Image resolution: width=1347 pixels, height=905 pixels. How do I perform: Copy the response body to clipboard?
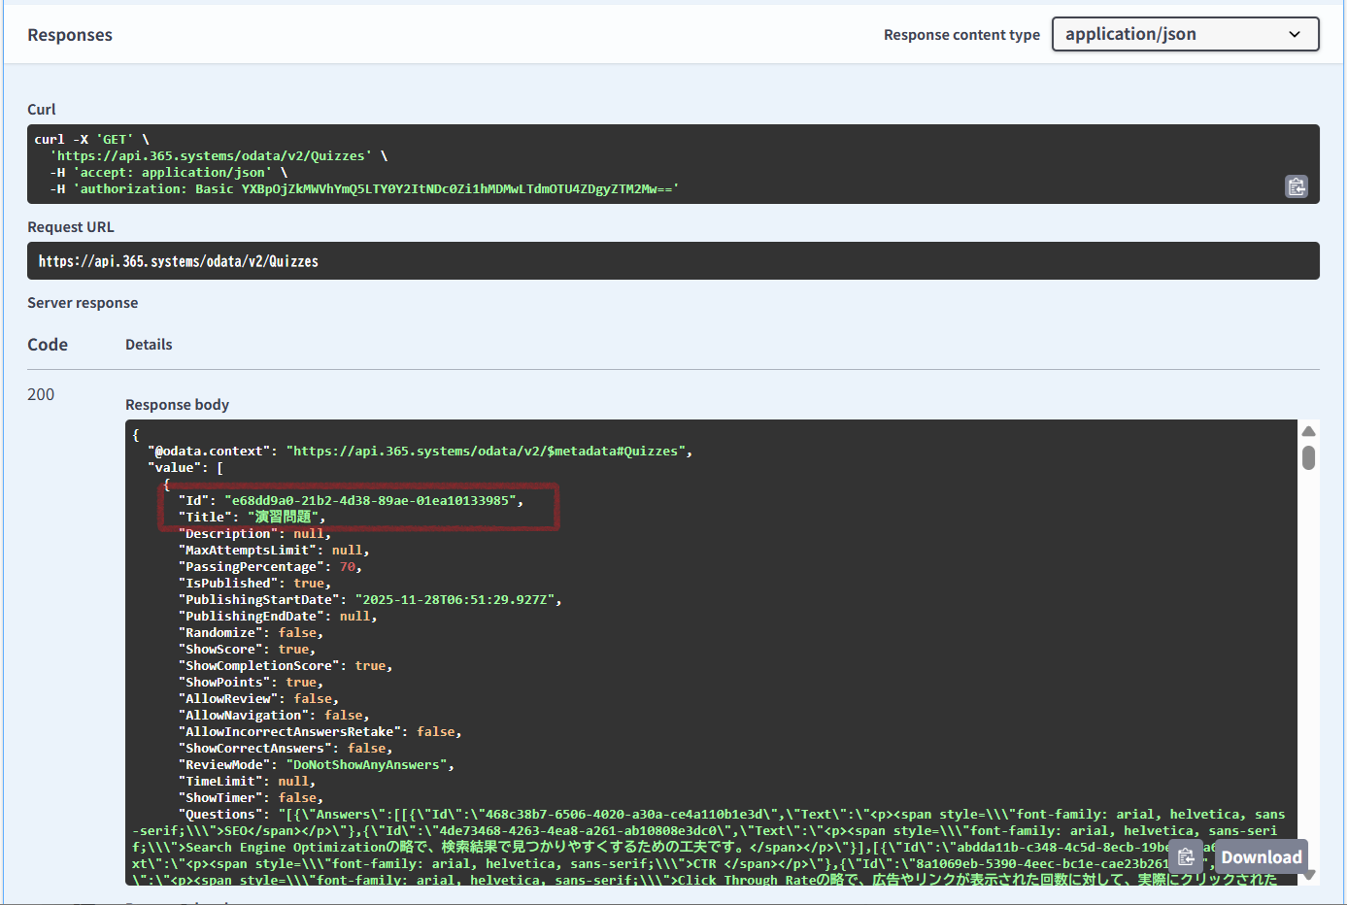[1186, 857]
